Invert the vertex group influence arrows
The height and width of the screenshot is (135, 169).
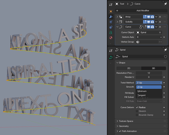point(160,42)
